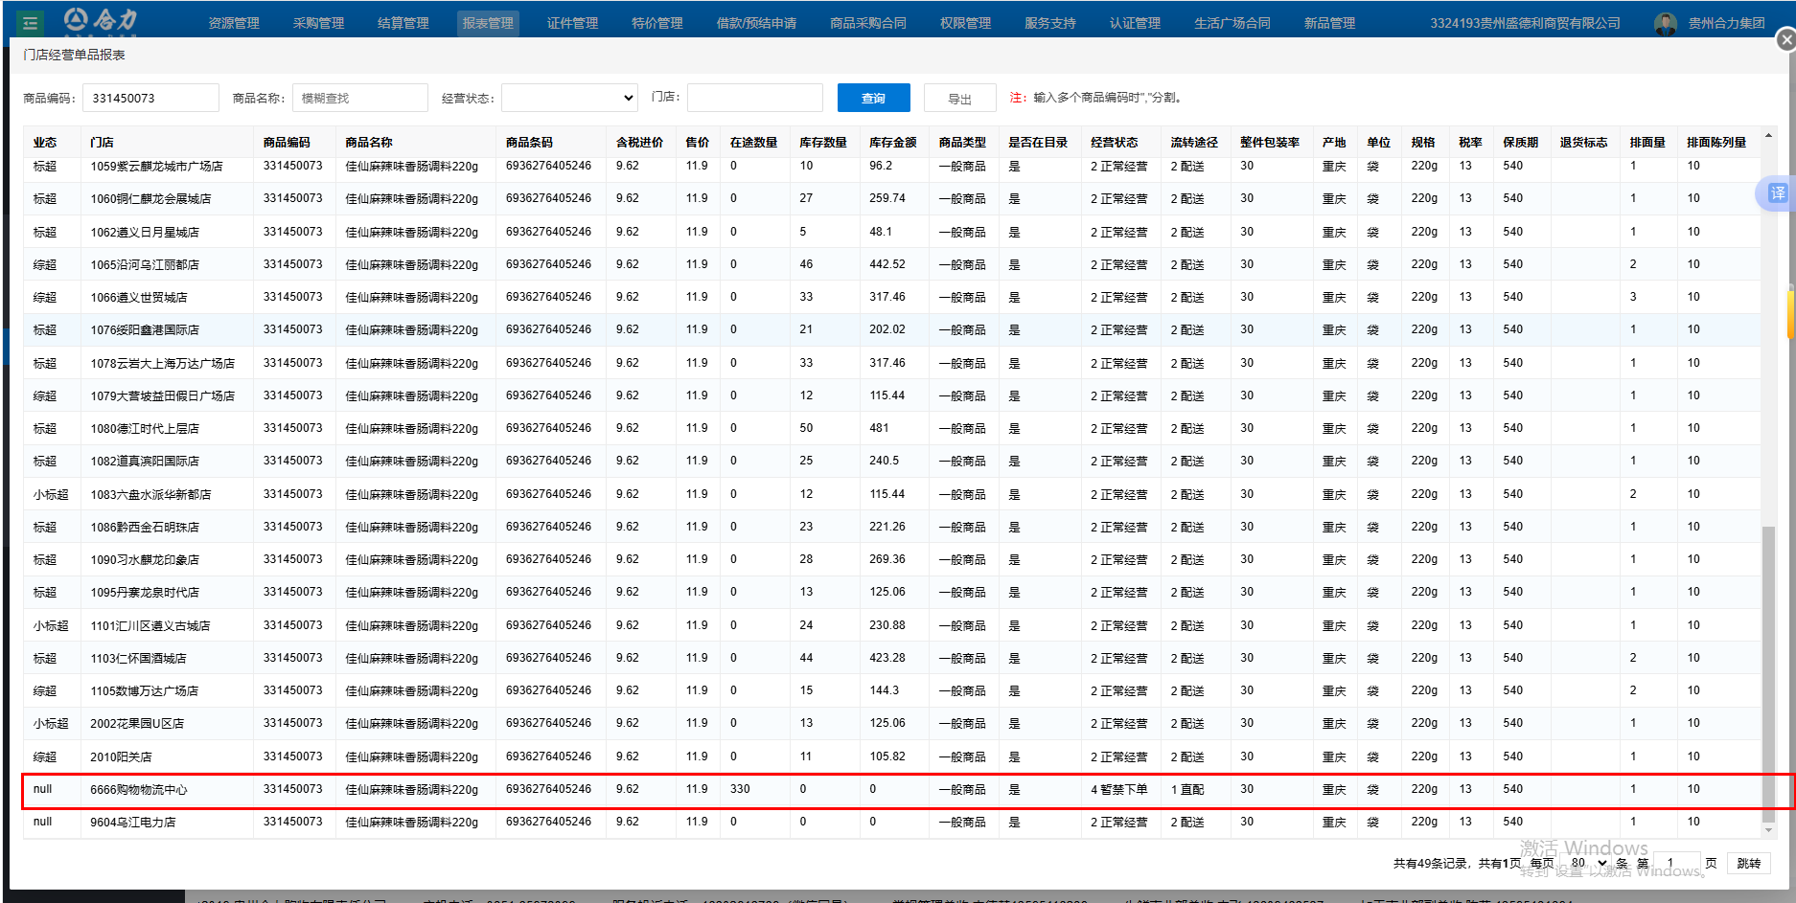Click the blue 查询 button
Image resolution: width=1796 pixels, height=903 pixels.
[x=873, y=98]
